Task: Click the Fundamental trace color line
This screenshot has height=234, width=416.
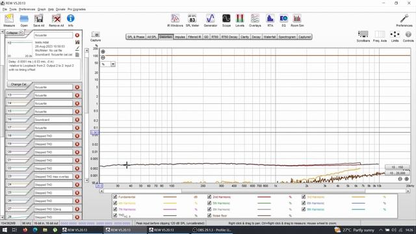Action: [x=170, y=197]
